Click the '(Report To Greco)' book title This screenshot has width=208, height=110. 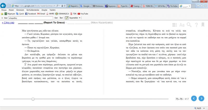pos(54,22)
